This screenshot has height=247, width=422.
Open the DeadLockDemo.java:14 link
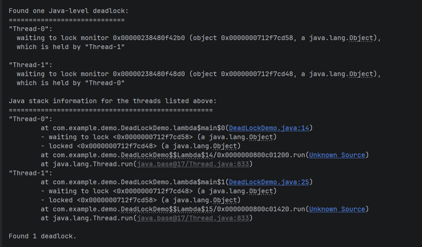coord(269,128)
